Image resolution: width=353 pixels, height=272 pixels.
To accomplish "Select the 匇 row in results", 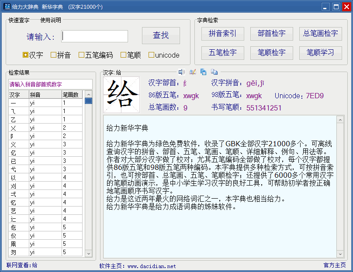I will click(45, 252).
